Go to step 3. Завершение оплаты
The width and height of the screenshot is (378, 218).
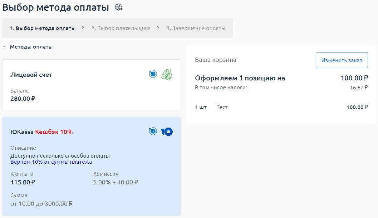pyautogui.click(x=196, y=28)
